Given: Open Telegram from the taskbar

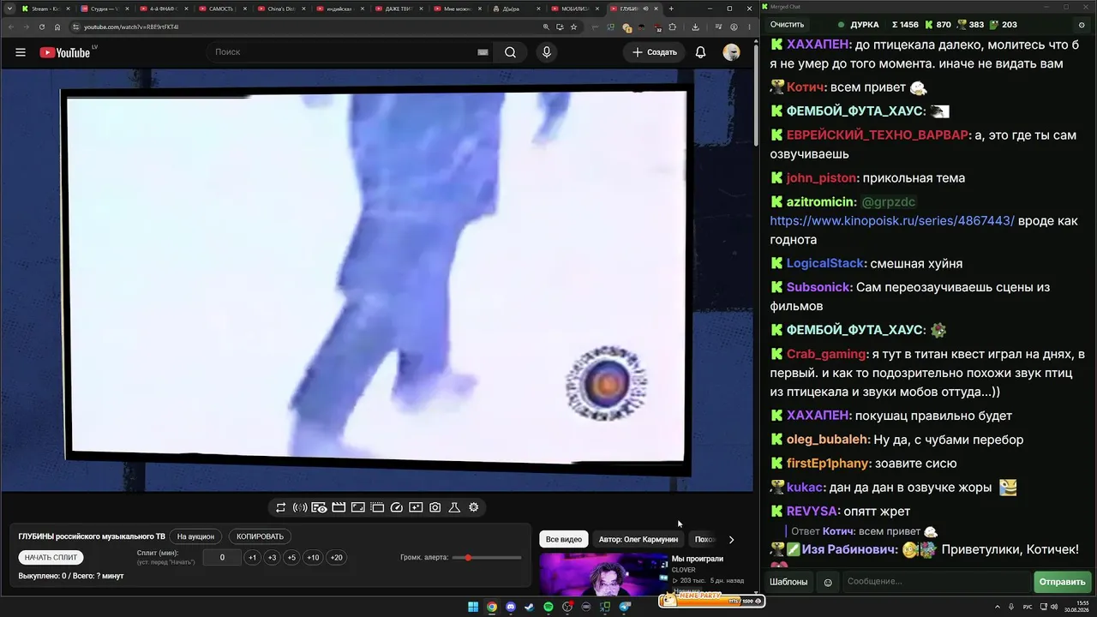Looking at the screenshot, I should point(625,608).
